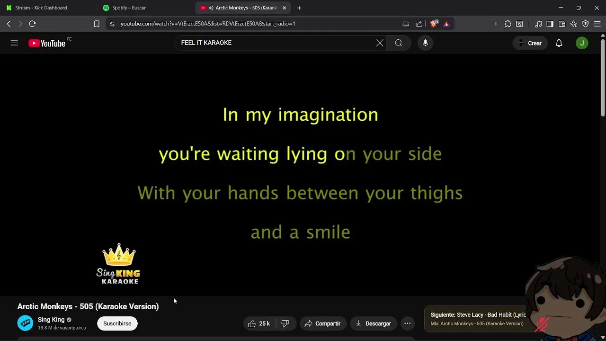The width and height of the screenshot is (606, 341).
Task: Dislike the video
Action: coord(285,323)
